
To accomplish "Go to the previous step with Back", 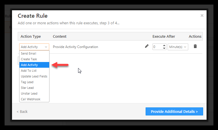I will click(22, 111).
